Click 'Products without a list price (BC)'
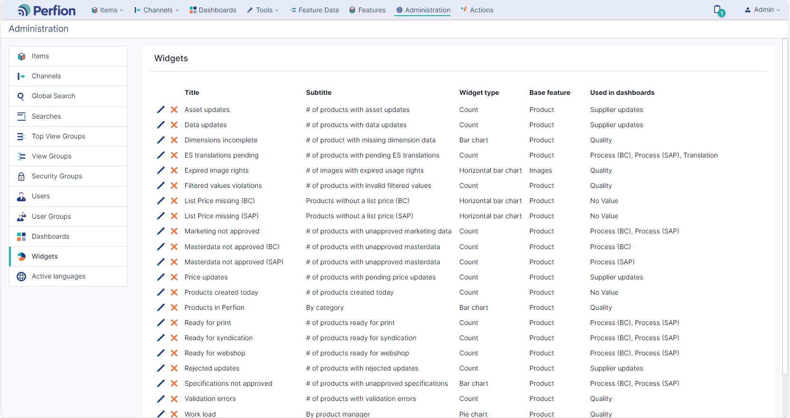The image size is (790, 418). point(358,201)
